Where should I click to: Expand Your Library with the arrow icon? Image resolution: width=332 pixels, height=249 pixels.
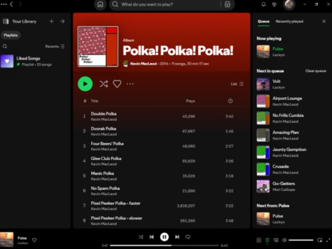click(x=62, y=22)
